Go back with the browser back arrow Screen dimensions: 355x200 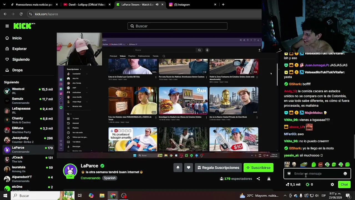tap(5, 14)
